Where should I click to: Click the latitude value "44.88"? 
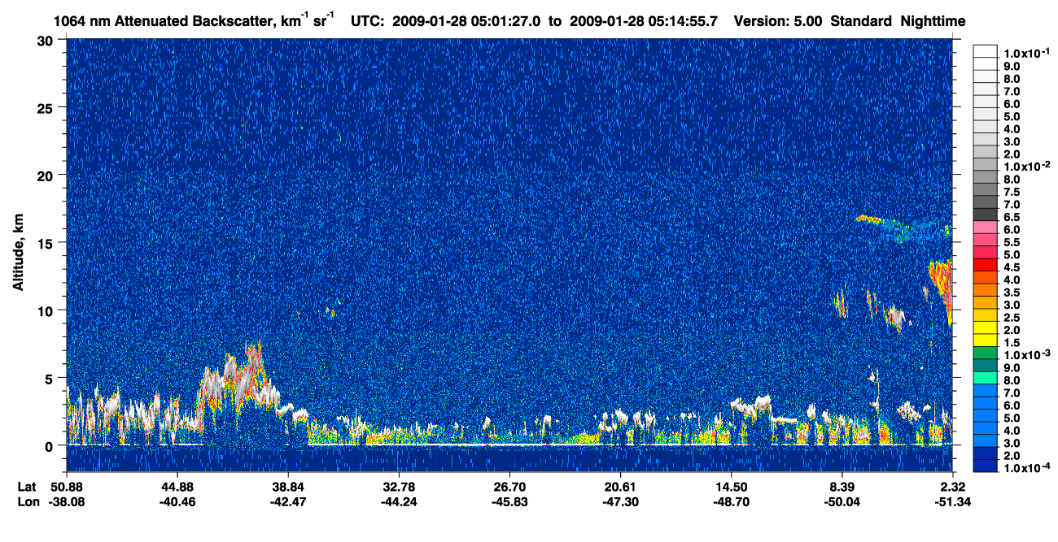[x=177, y=486]
